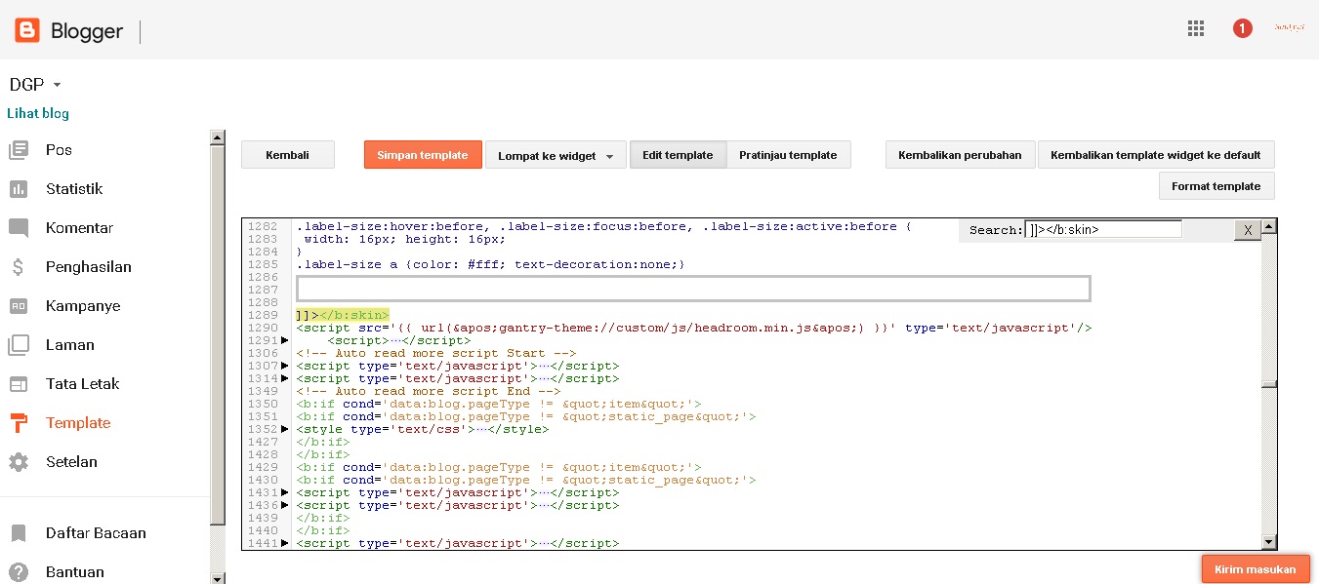Screen dimensions: 1319x584
Task: Select the Template menu item
Action: (78, 423)
